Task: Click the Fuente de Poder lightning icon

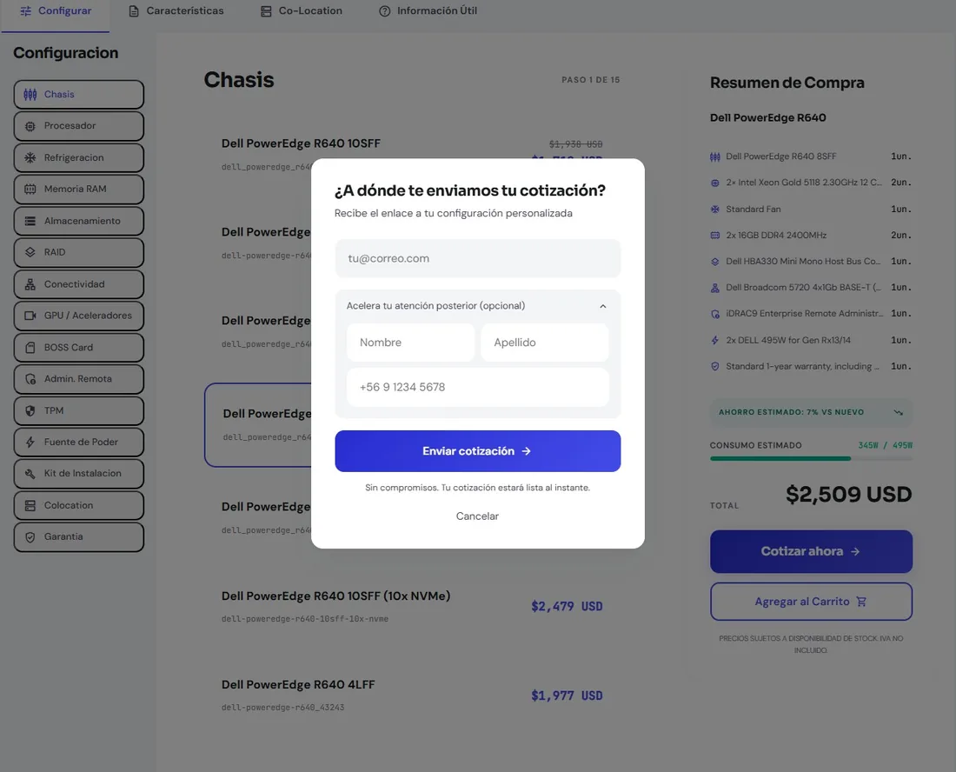Action: coord(30,443)
